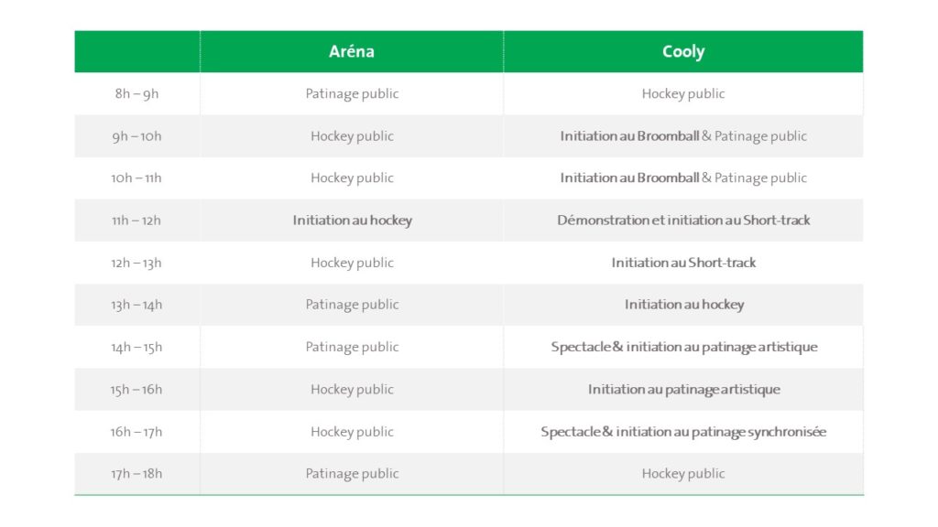The width and height of the screenshot is (938, 527).
Task: Click Démonstration et initiation au Short-track
Action: coord(683,220)
